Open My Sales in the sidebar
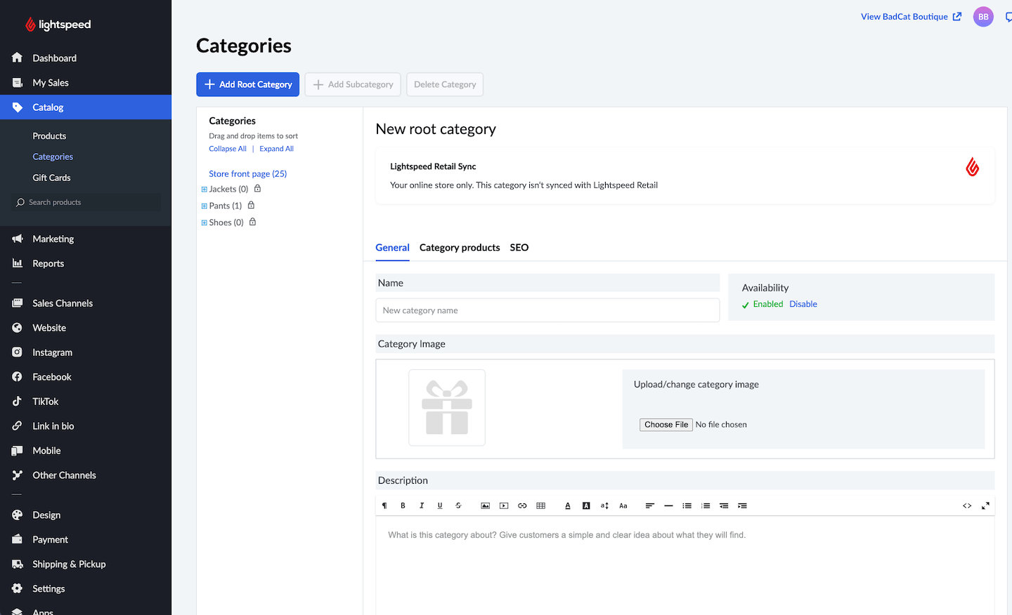Viewport: 1012px width, 615px height. (x=86, y=83)
